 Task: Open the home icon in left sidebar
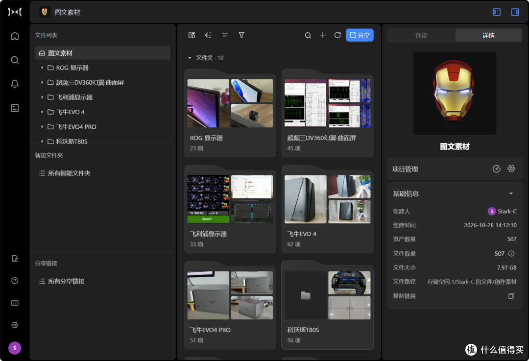[15, 36]
